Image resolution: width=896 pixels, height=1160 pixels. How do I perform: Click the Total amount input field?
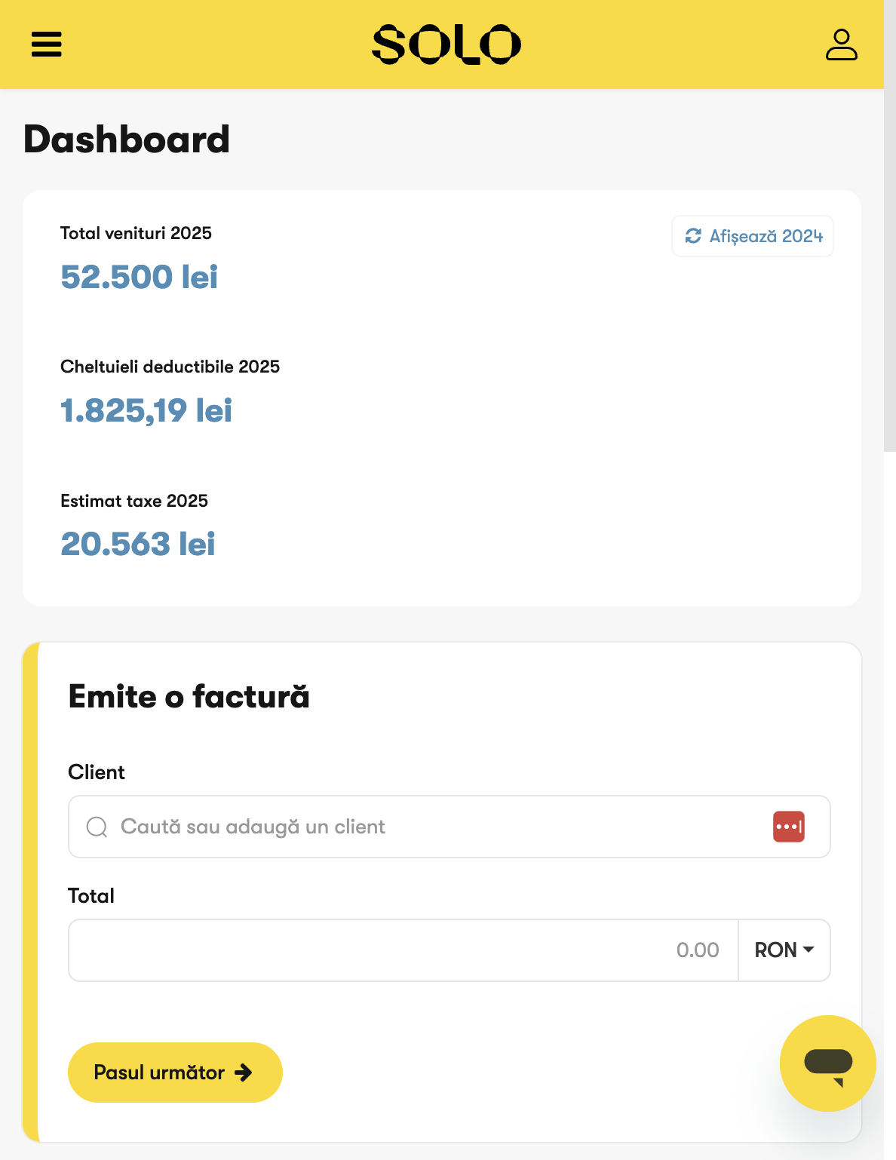[403, 950]
